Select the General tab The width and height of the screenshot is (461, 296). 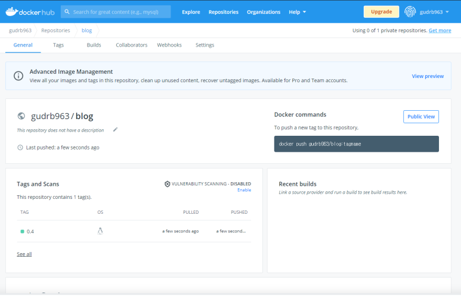pyautogui.click(x=23, y=45)
